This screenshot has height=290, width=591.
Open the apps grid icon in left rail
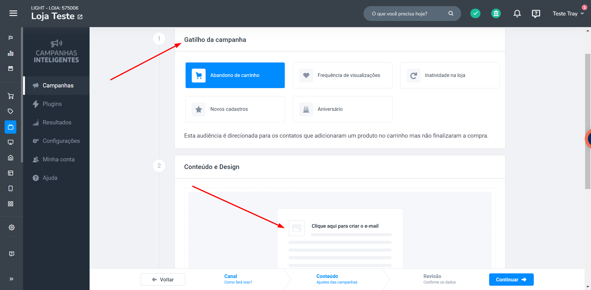[11, 204]
